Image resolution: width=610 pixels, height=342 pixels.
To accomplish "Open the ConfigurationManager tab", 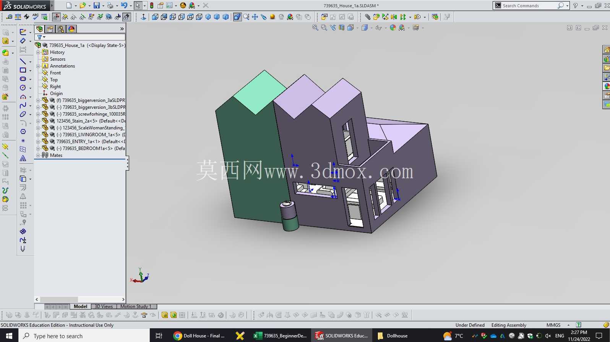I will click(61, 29).
